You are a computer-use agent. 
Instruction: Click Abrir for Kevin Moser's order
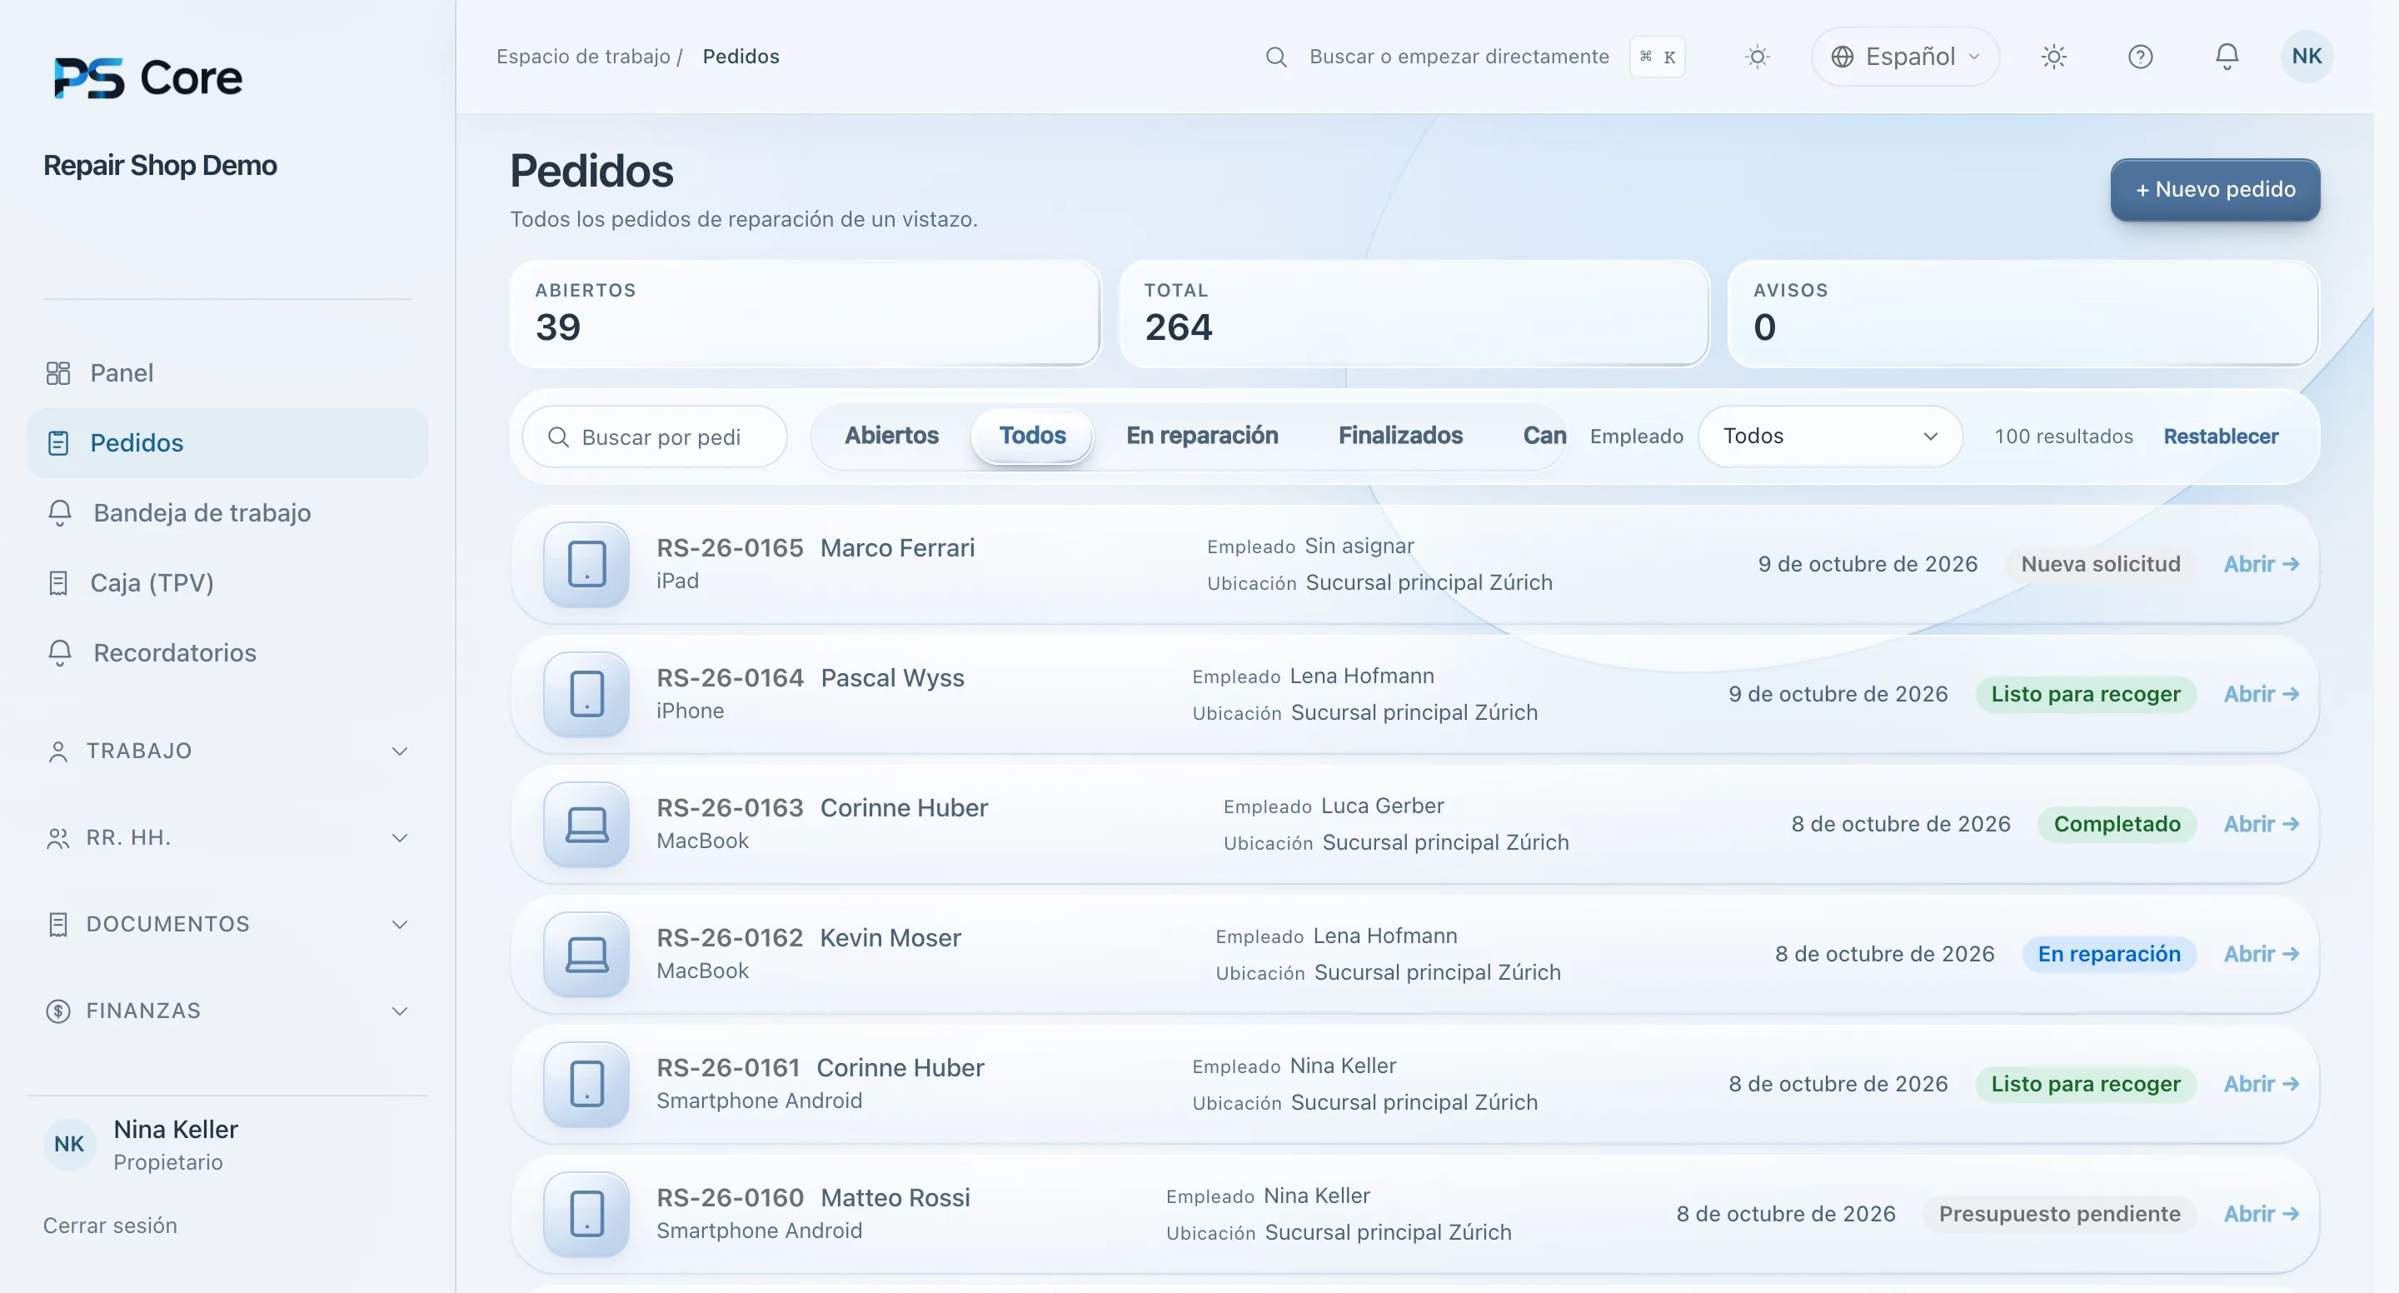pyautogui.click(x=2262, y=954)
